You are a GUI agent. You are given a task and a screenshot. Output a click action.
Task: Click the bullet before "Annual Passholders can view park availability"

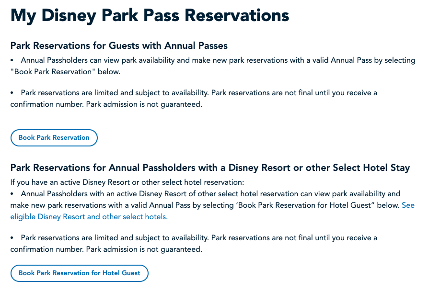(x=12, y=60)
